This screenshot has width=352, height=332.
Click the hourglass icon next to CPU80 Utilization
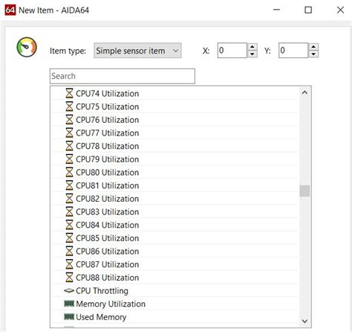(x=69, y=172)
